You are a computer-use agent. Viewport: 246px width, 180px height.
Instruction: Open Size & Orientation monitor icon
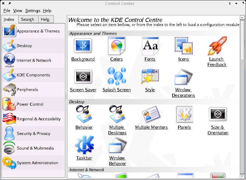tap(218, 114)
